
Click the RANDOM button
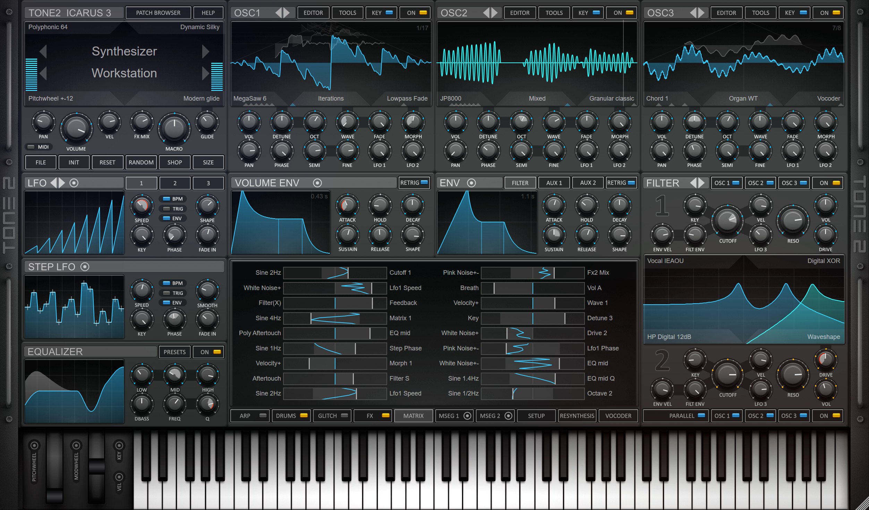141,162
